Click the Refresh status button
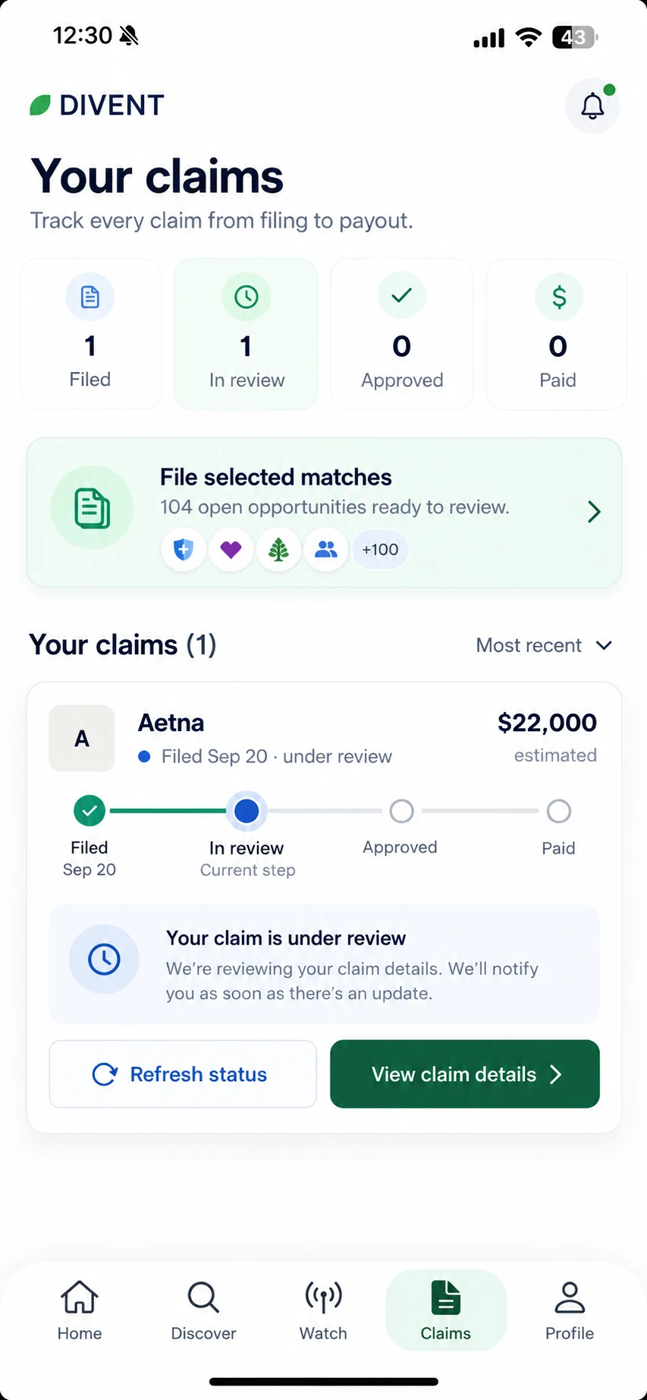This screenshot has width=647, height=1400. 183,1074
